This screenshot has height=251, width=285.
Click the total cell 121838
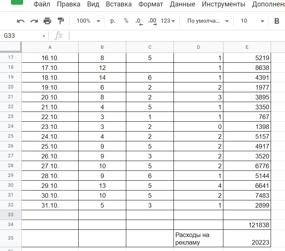(x=247, y=225)
